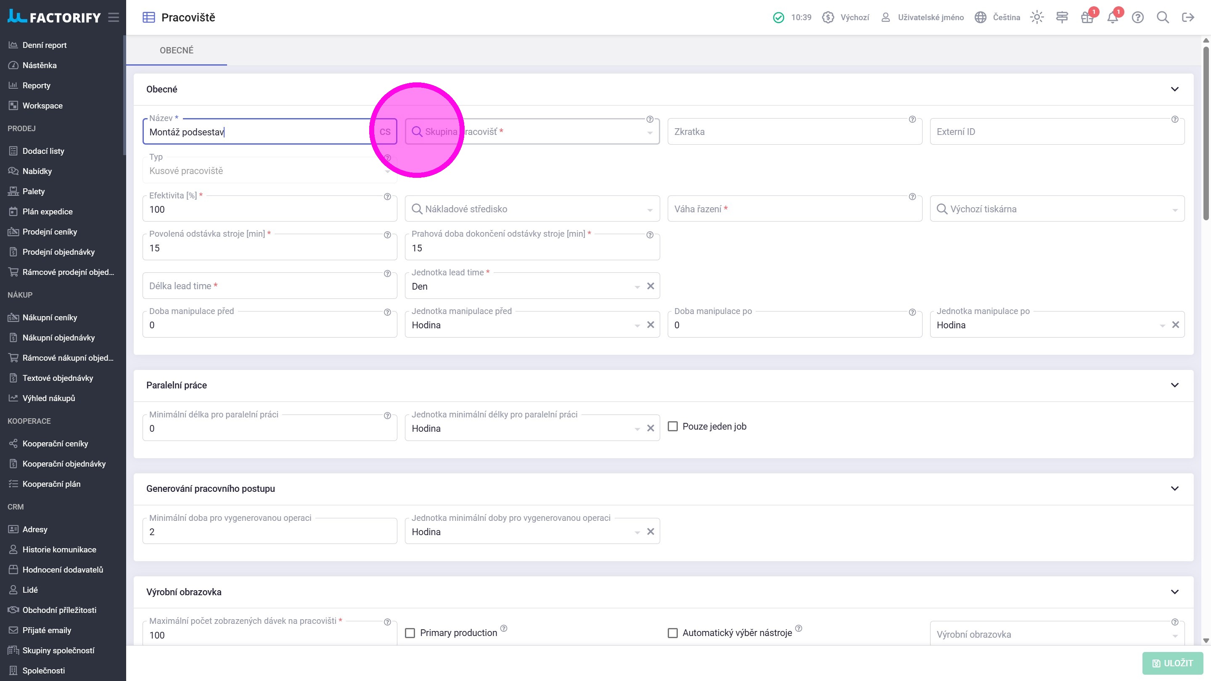Expand the Výchozí tiskárna dropdown

coord(1056,209)
